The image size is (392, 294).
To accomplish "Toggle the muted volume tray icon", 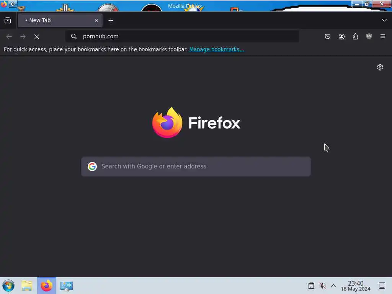I will click(x=322, y=286).
